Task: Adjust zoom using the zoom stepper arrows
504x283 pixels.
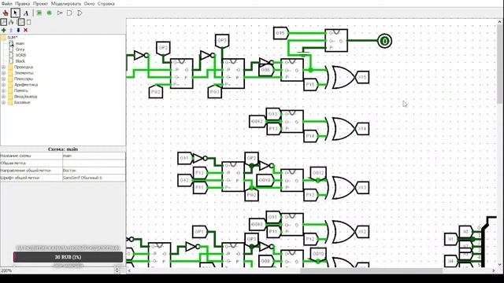Action: [117, 270]
